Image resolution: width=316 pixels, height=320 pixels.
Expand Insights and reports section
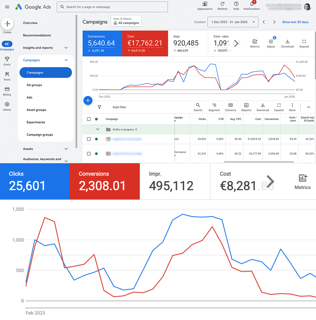[66, 48]
